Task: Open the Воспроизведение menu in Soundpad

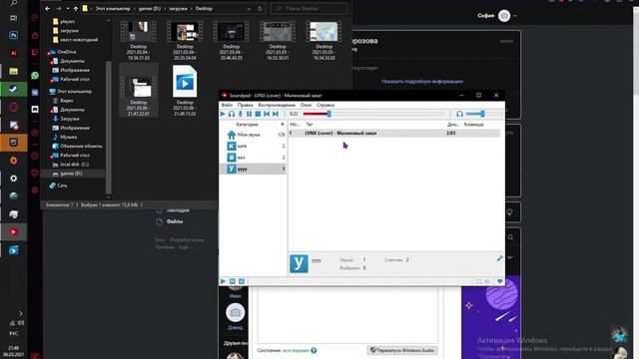Action: [x=277, y=105]
